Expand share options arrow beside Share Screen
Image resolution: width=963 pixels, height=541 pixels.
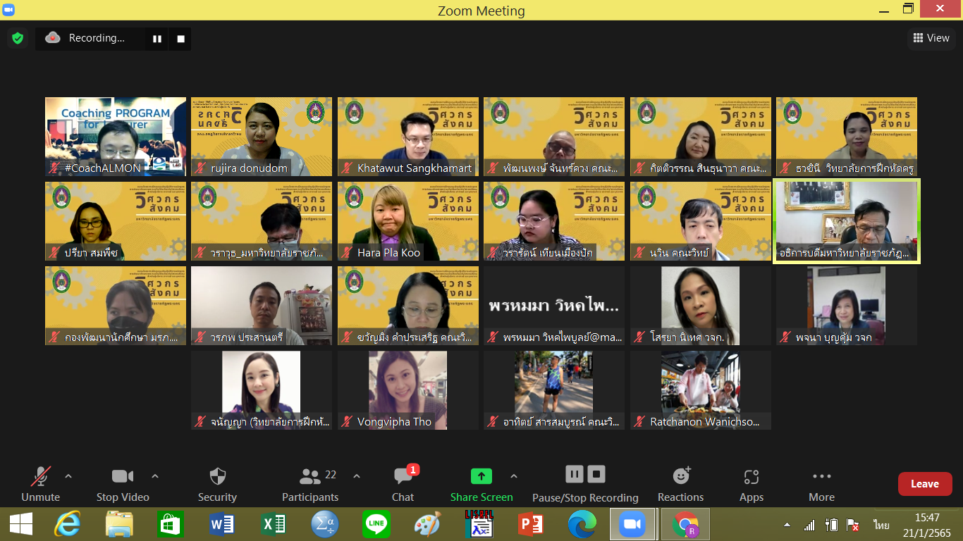(x=513, y=476)
